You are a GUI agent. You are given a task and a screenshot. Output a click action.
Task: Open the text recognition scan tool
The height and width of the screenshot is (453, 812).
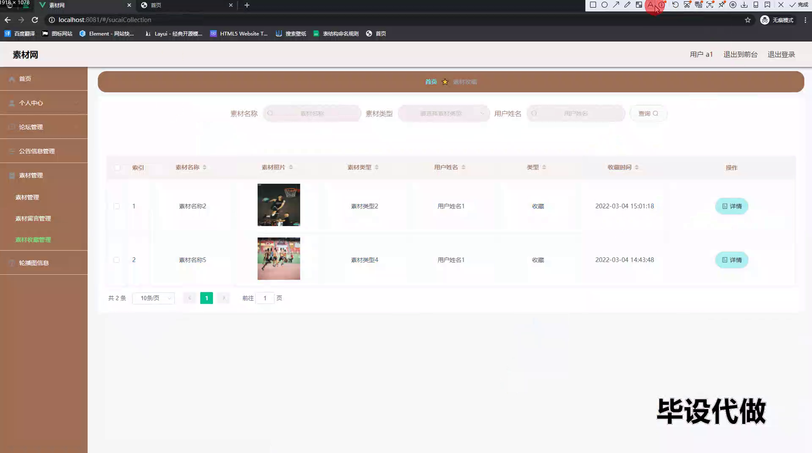coord(710,5)
